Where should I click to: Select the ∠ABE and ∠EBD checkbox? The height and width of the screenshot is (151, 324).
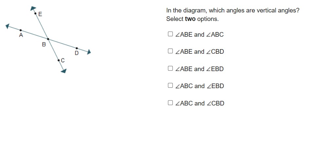tap(170, 68)
